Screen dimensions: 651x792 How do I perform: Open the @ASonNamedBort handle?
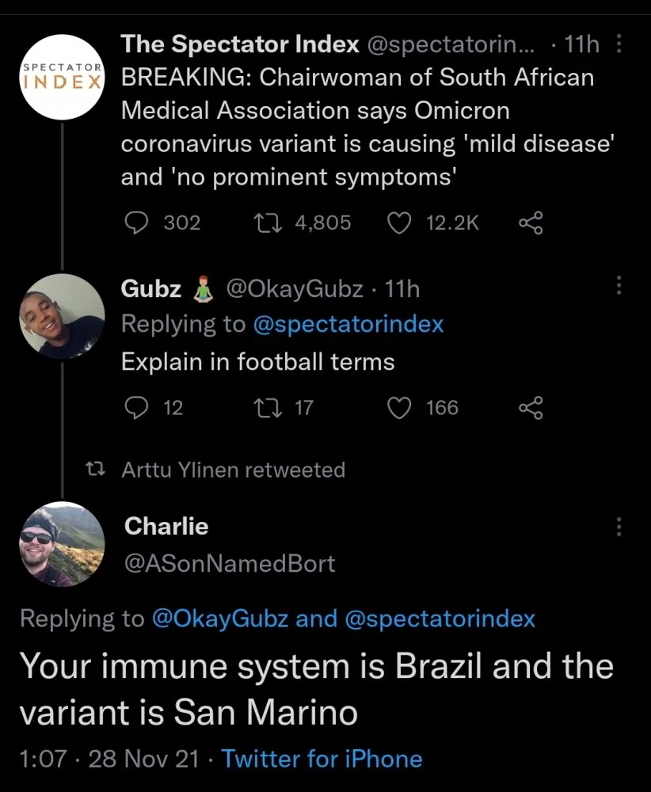(x=230, y=563)
